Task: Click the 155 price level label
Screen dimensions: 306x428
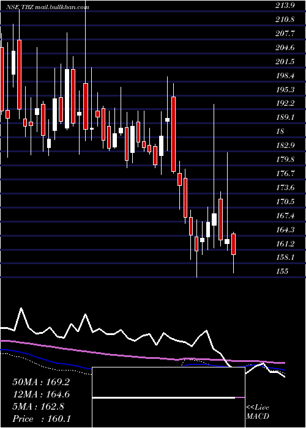Action: [282, 271]
